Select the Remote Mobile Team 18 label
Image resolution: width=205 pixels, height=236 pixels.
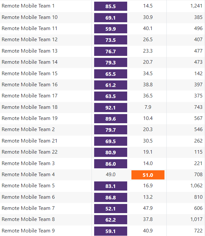[x=30, y=107]
